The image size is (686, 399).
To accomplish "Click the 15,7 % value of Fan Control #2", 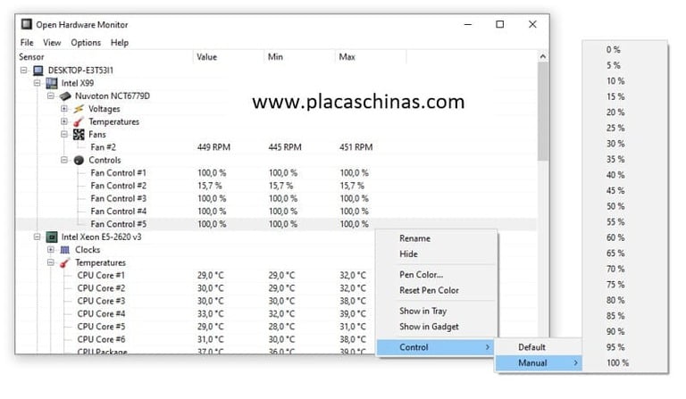I will 210,186.
